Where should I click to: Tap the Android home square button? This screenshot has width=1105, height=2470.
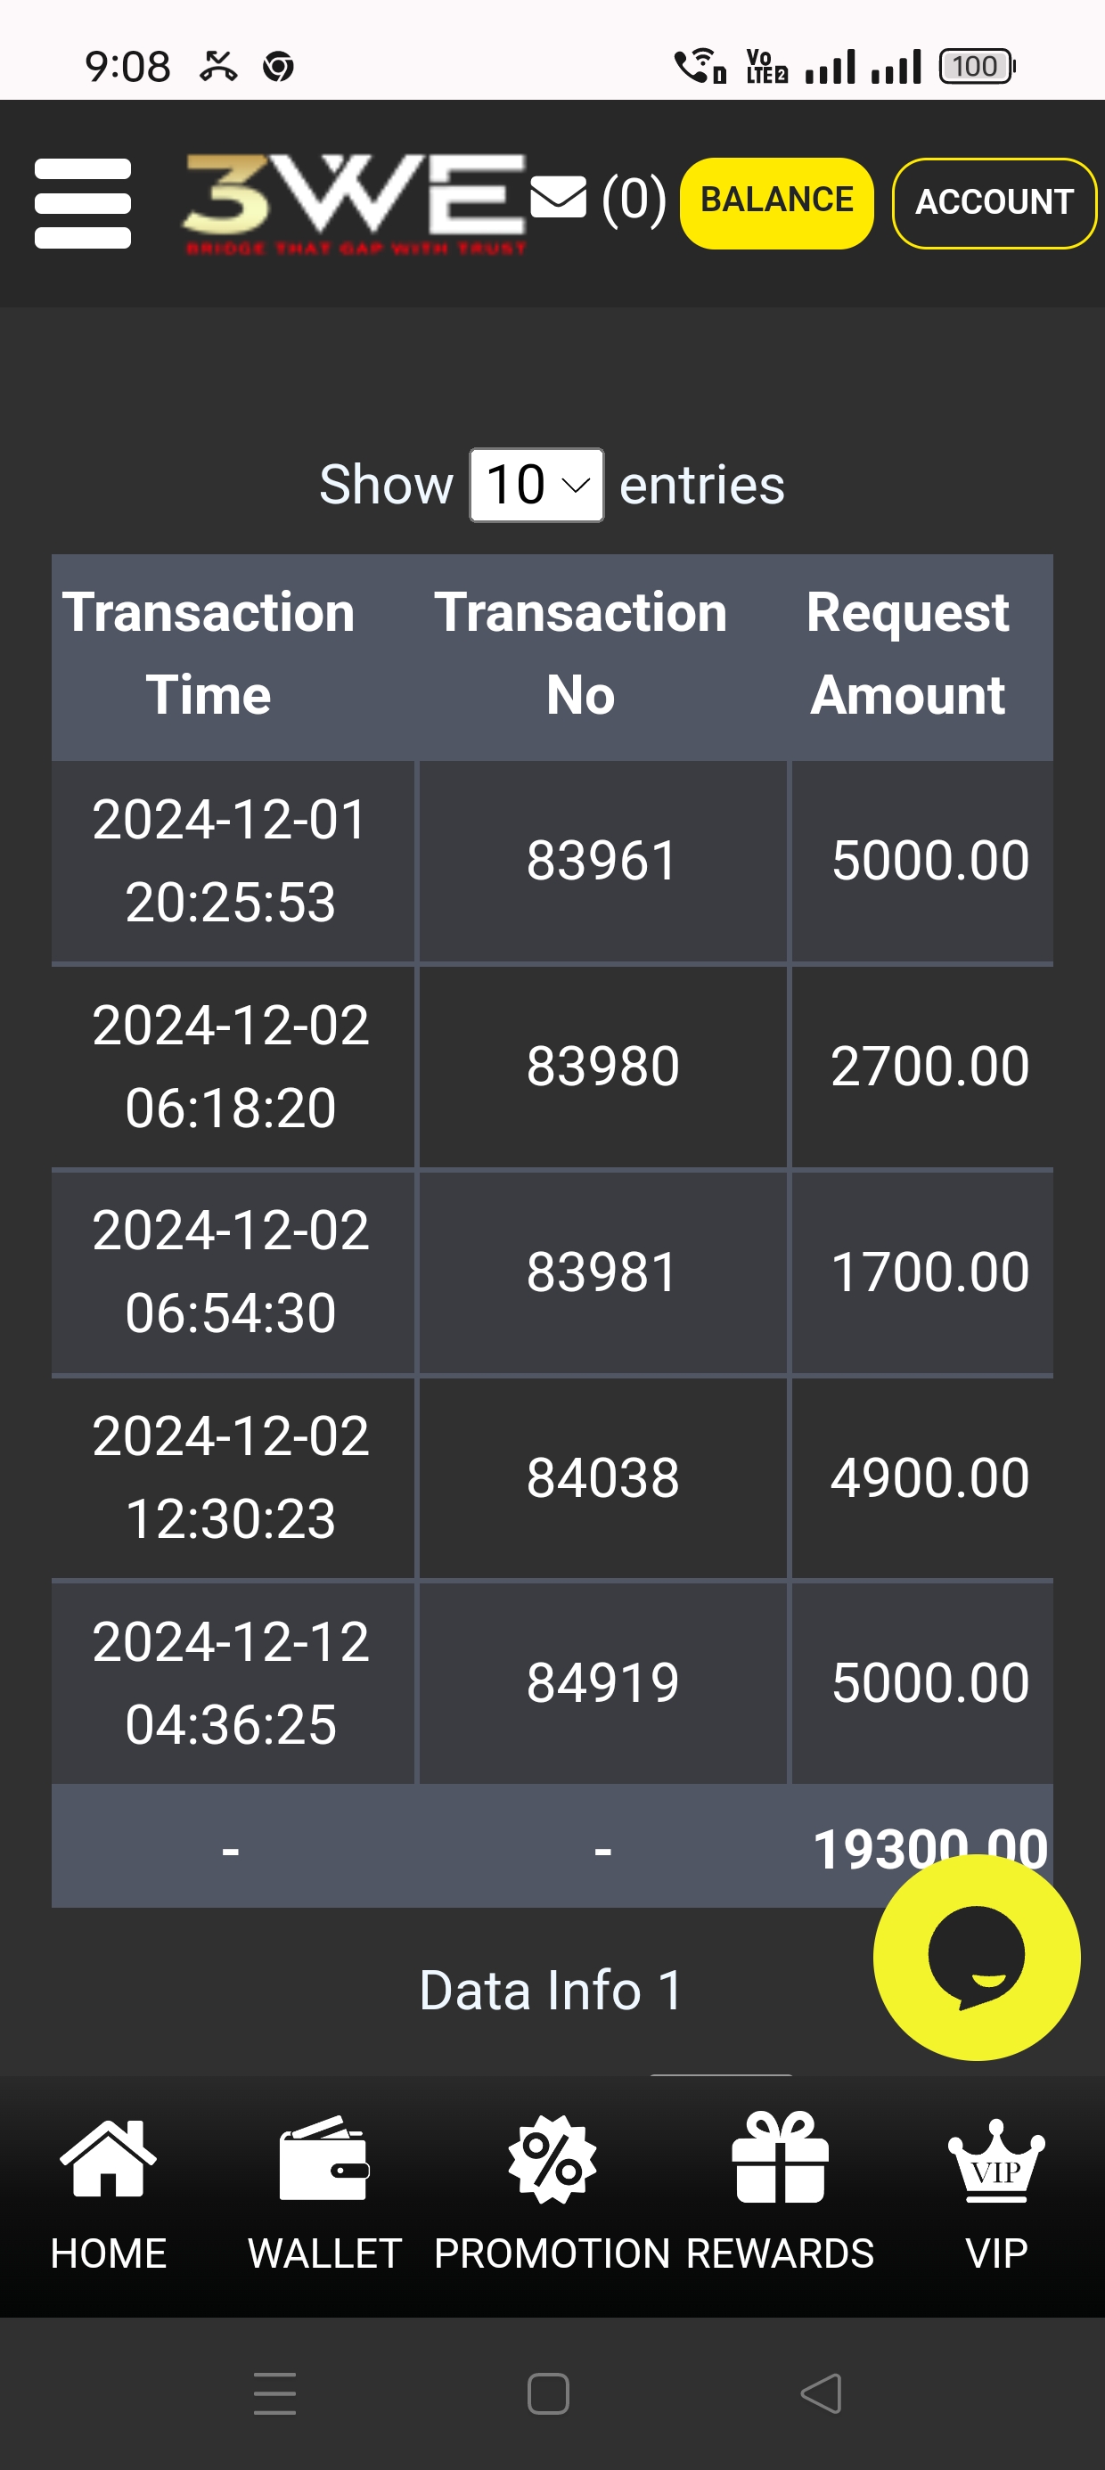[549, 2393]
